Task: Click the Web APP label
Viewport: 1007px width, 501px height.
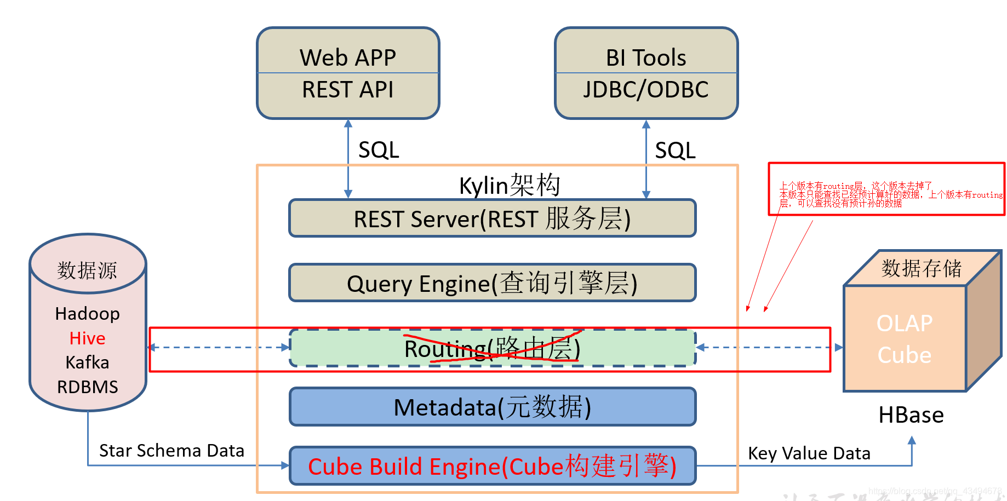Action: coord(348,57)
